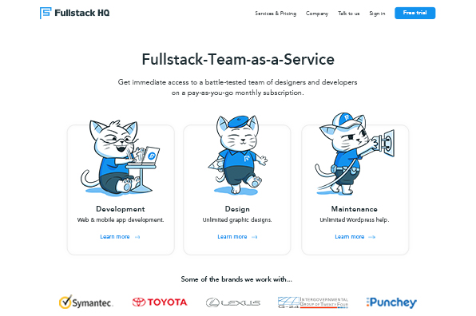Click the Fullstack-Team-as-a-Service headline
476x316 pixels.
(238, 59)
